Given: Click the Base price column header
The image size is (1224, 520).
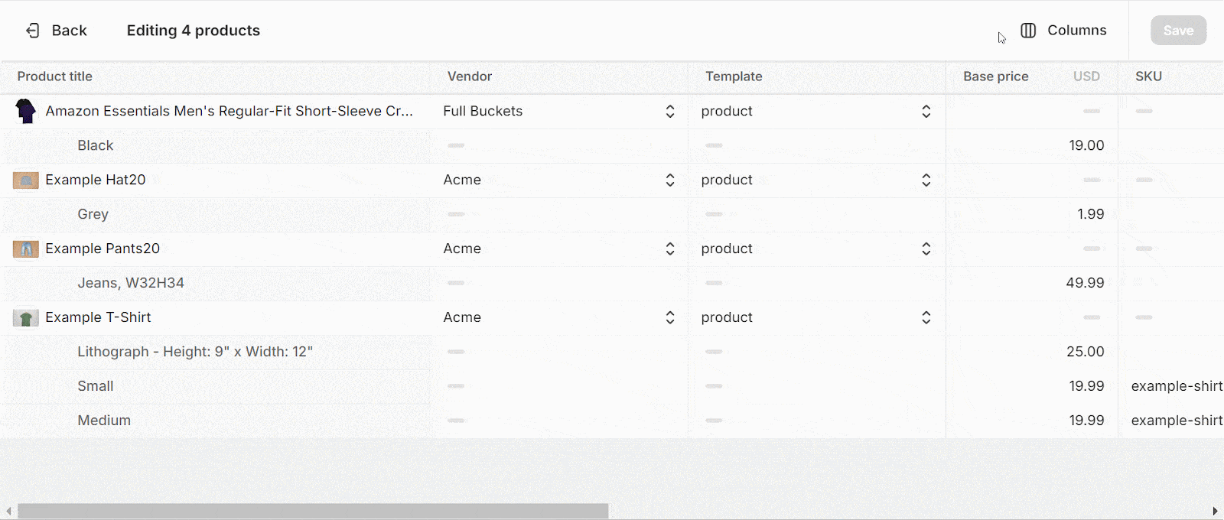Looking at the screenshot, I should (x=996, y=76).
